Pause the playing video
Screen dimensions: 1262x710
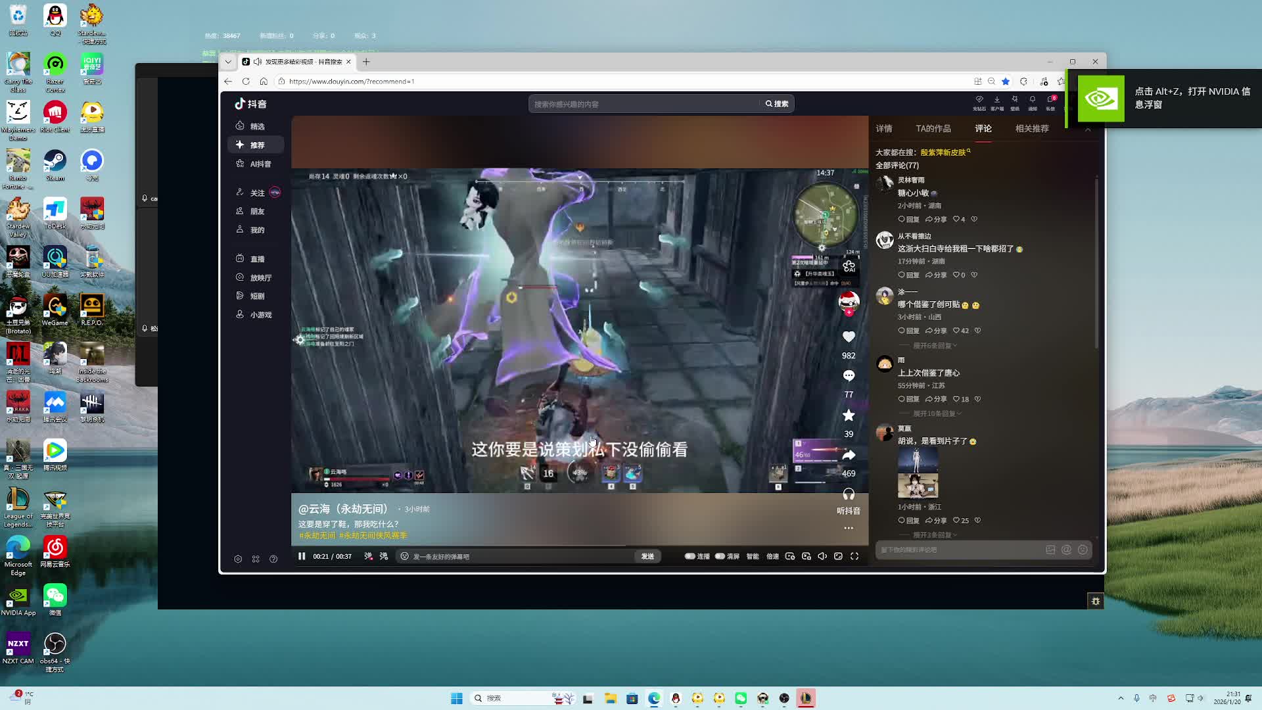pos(302,556)
